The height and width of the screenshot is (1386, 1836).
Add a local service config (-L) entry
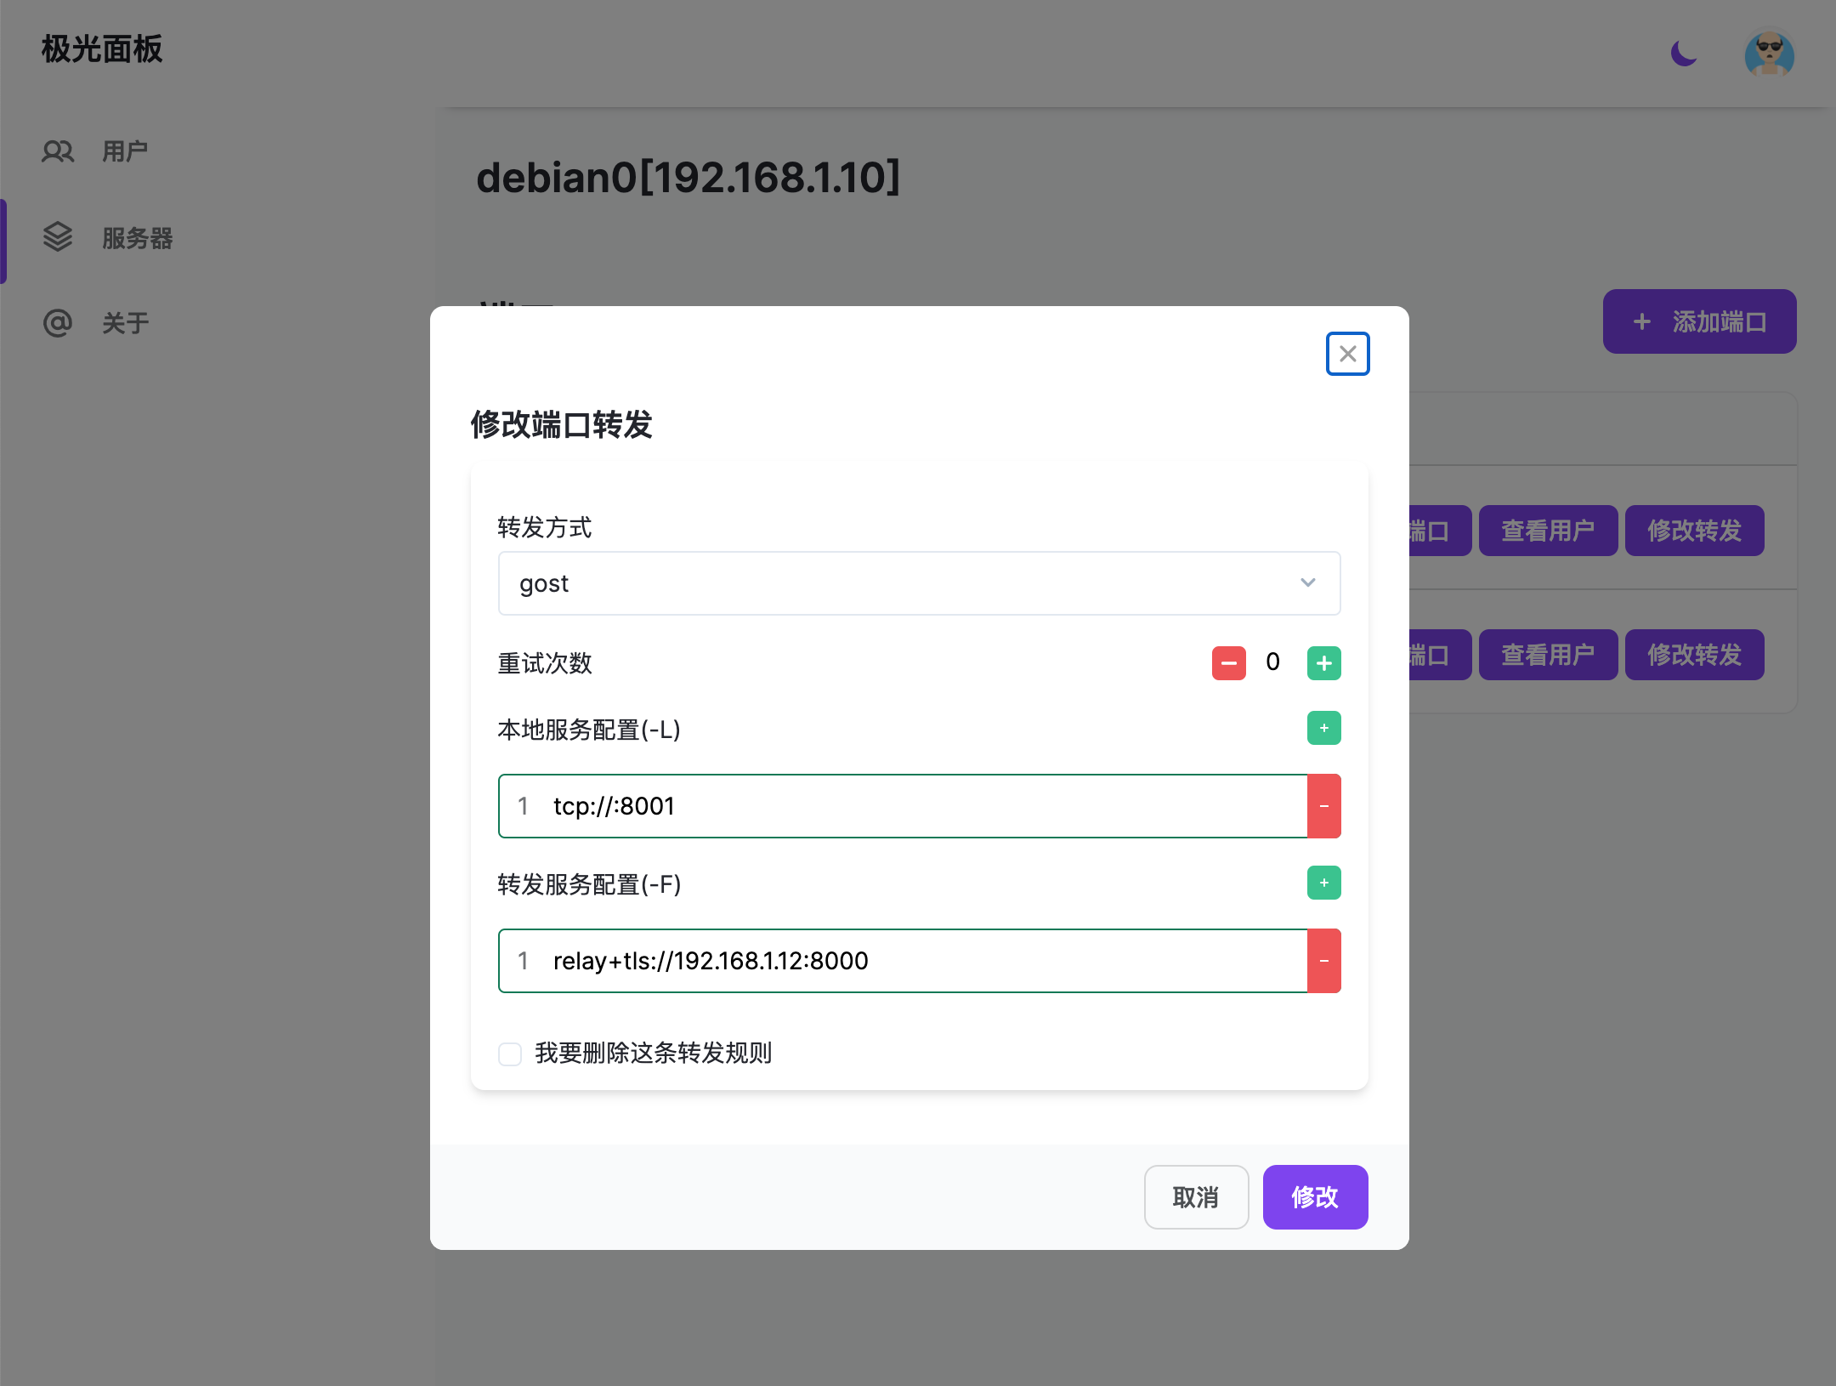[1323, 728]
